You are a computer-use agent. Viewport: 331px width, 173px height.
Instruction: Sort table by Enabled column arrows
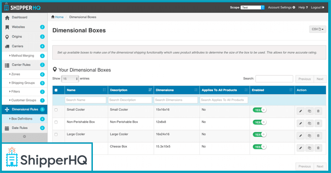[291, 90]
